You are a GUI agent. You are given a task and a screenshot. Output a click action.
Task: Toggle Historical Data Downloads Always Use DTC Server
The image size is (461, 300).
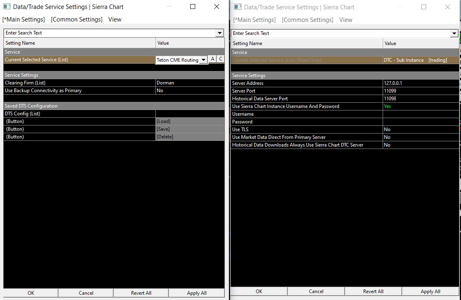coord(421,145)
